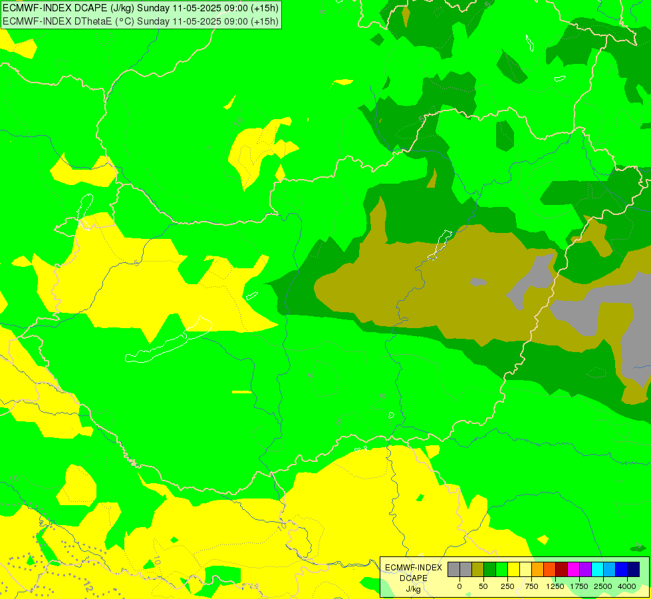
Task: Select the dark green legend swatch
Action: pyautogui.click(x=489, y=569)
